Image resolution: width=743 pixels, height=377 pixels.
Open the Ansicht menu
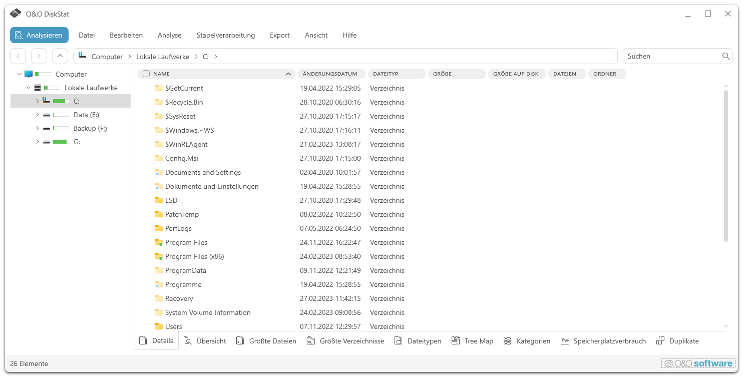pyautogui.click(x=316, y=35)
